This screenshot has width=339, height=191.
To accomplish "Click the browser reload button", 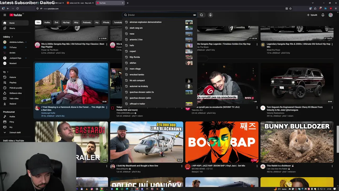I will pyautogui.click(x=17, y=8).
